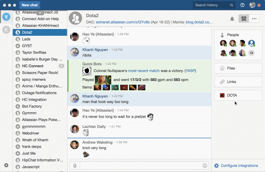Open the room actions ellipsis menu
The image size is (265, 172).
pos(254,19)
